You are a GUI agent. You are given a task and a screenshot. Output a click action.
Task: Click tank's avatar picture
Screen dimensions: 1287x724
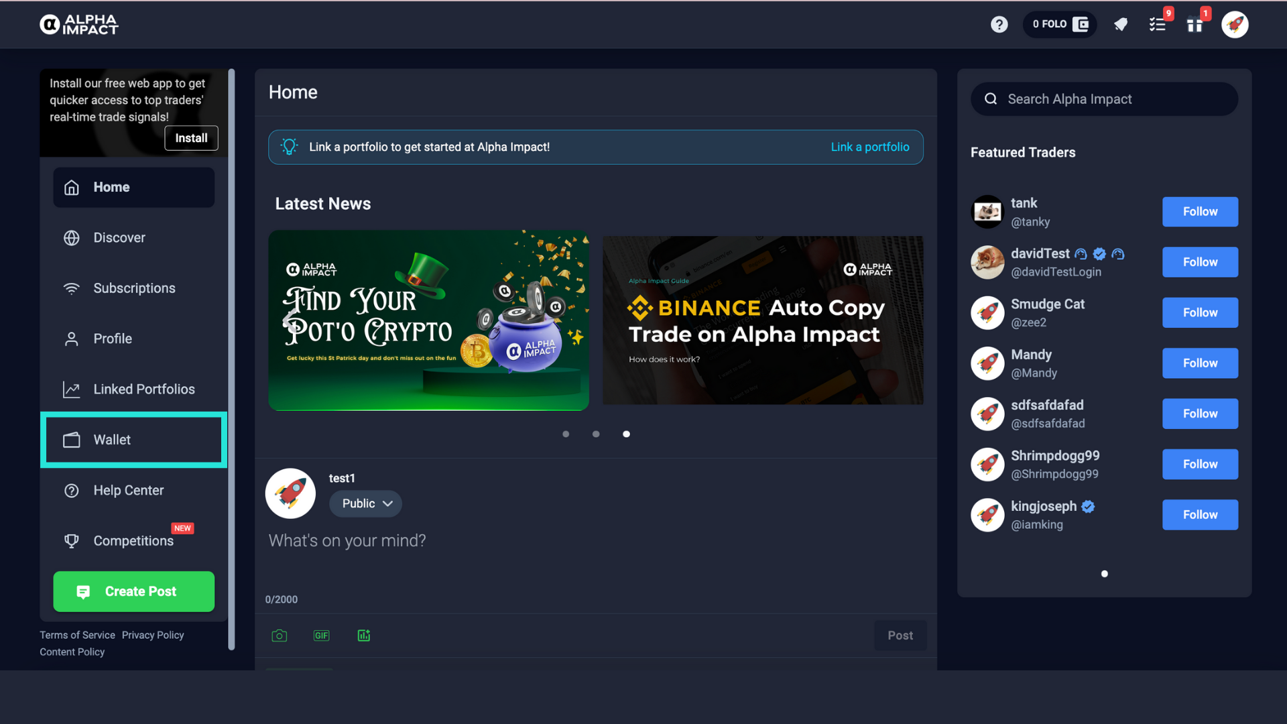point(987,212)
